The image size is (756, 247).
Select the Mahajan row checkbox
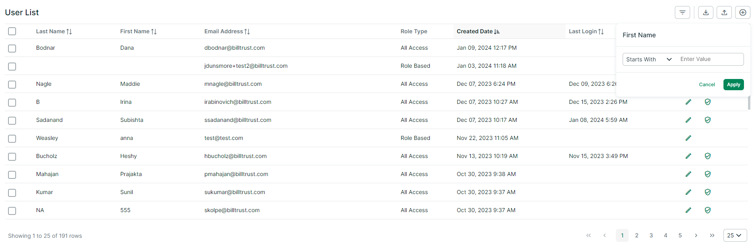tap(12, 175)
